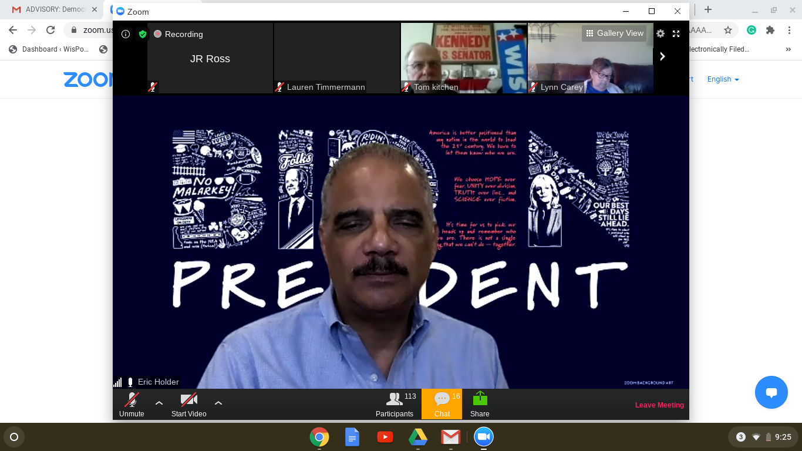The image size is (802, 451).
Task: Click the green encryption shield icon
Action: pyautogui.click(x=142, y=34)
